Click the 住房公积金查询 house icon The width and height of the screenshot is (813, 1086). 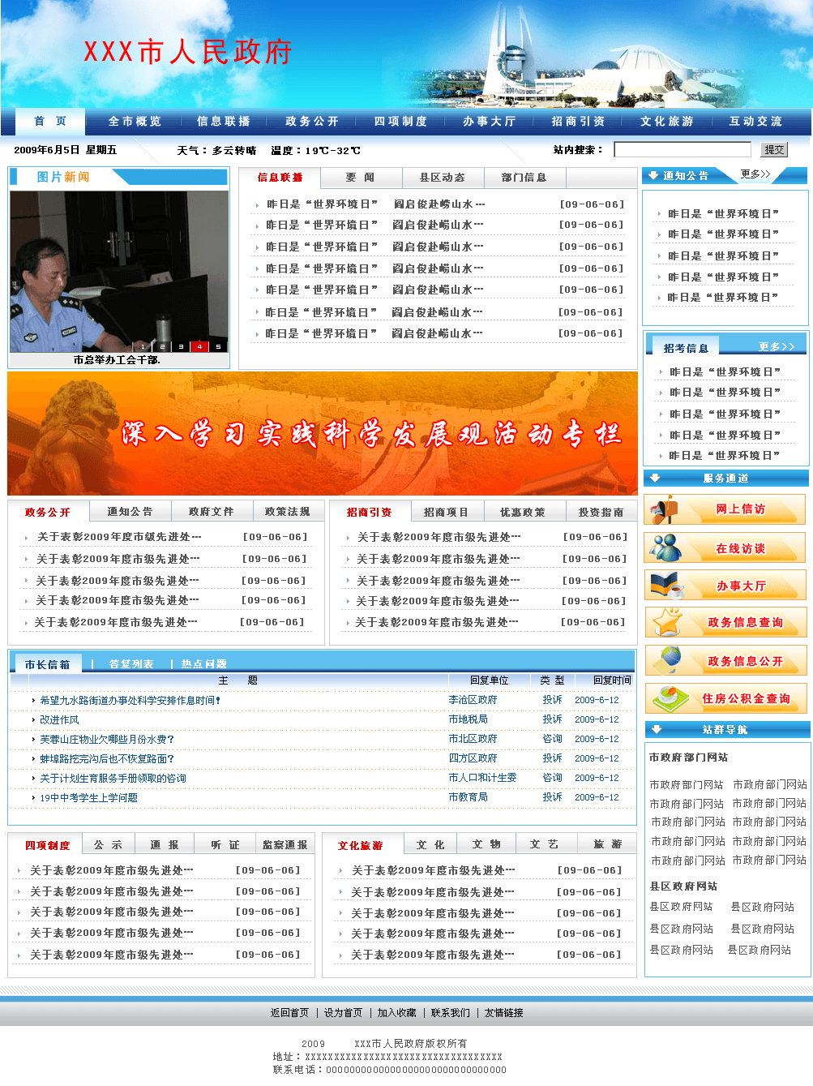pos(664,698)
